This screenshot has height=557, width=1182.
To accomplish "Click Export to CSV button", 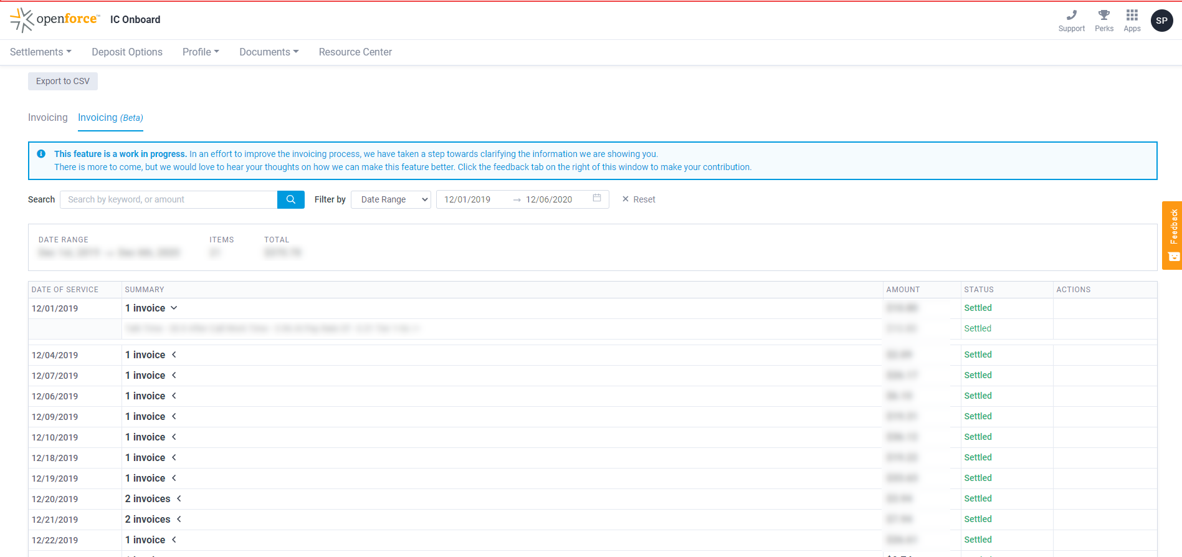I will coord(62,81).
